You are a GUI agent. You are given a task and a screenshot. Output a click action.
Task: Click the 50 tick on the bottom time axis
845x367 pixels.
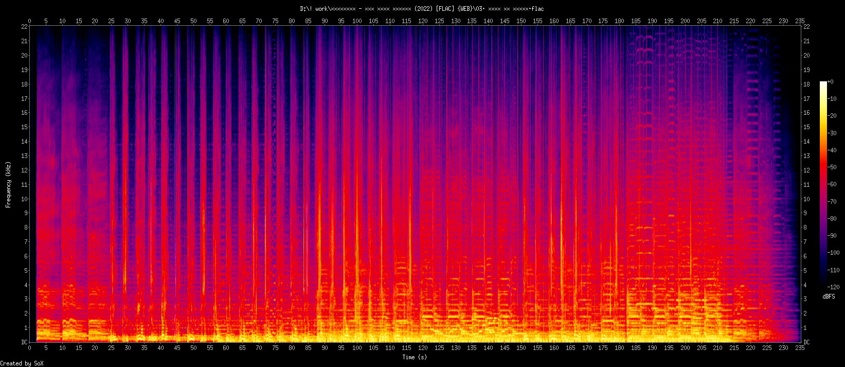click(193, 349)
